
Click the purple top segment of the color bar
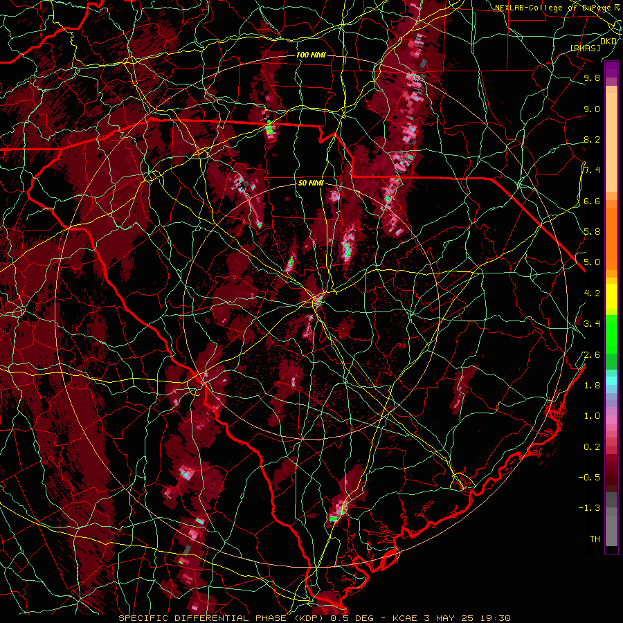click(611, 69)
